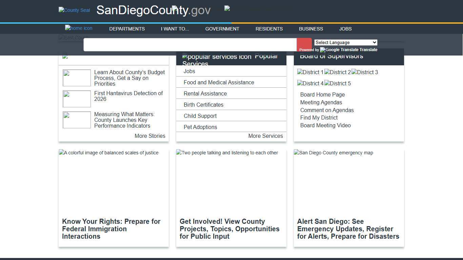Open the District 1 supervisor icon
Image resolution: width=463 pixels, height=260 pixels.
click(x=310, y=72)
